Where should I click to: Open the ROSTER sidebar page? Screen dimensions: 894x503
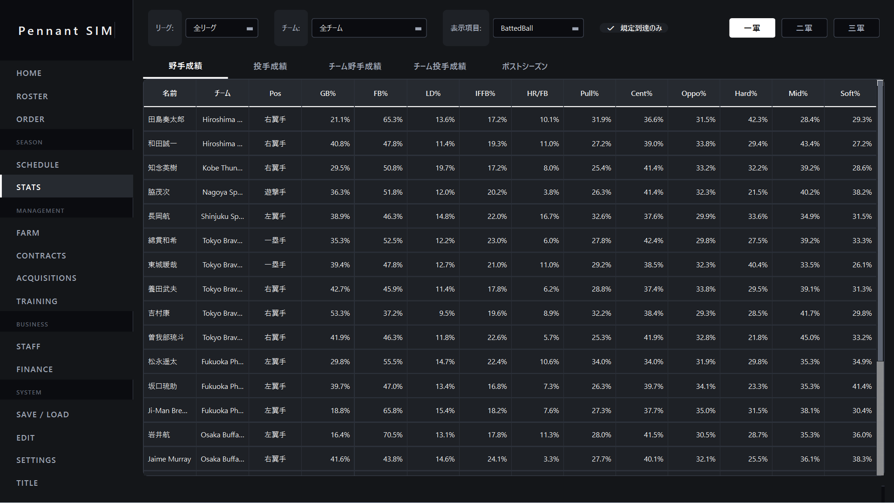point(32,96)
